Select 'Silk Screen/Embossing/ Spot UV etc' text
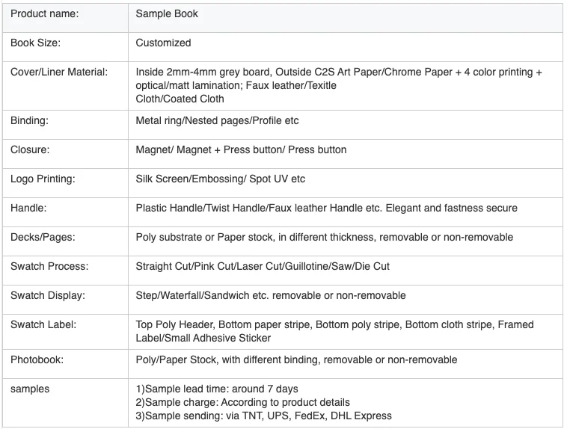567x429 pixels. click(220, 179)
